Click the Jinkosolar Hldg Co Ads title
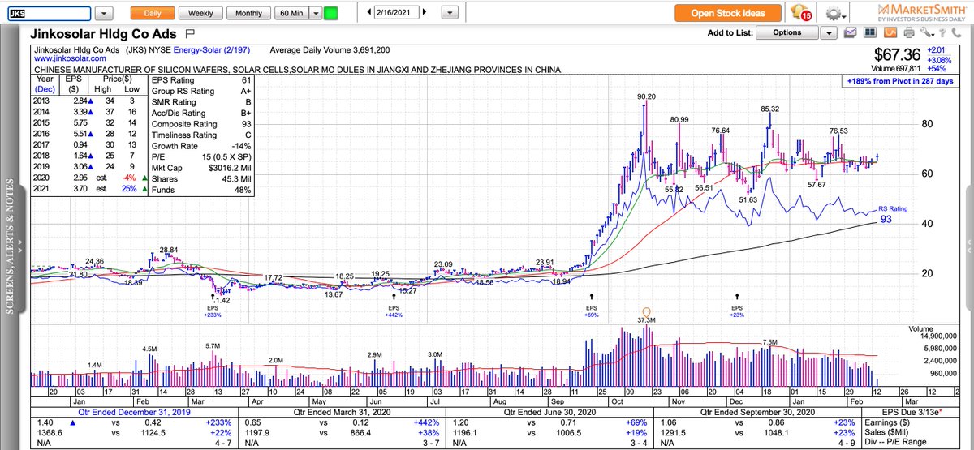This screenshot has width=974, height=450. 104,35
